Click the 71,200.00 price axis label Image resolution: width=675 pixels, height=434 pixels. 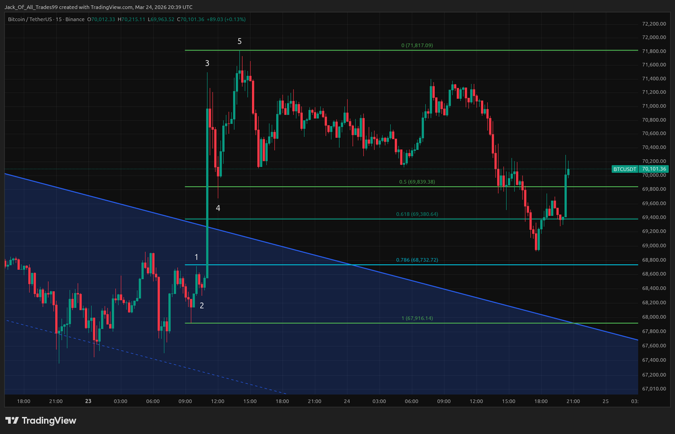coord(653,93)
